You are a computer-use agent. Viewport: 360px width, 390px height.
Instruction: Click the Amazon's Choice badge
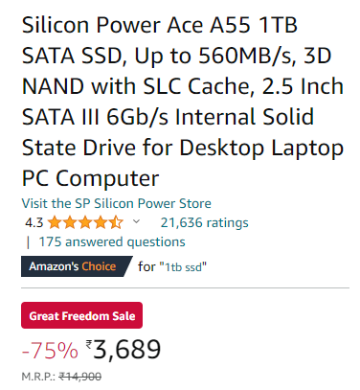pos(77,266)
